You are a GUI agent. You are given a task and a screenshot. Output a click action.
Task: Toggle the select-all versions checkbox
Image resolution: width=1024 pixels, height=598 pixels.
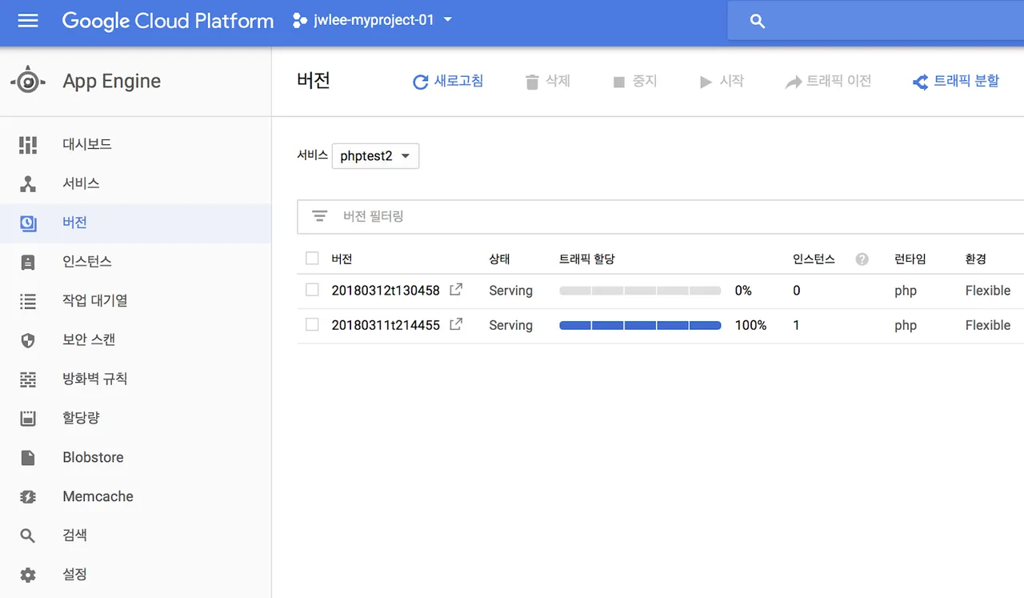pos(312,258)
